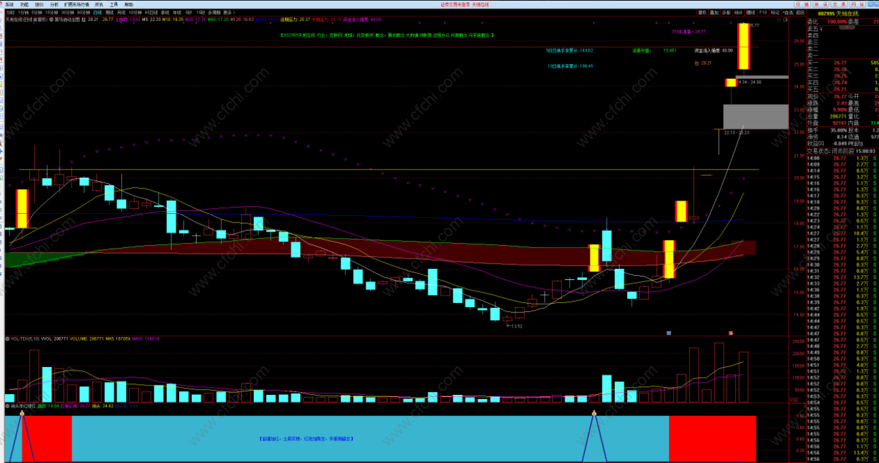
Task: Click the 复权 chart toolbar button
Action: coord(702,12)
